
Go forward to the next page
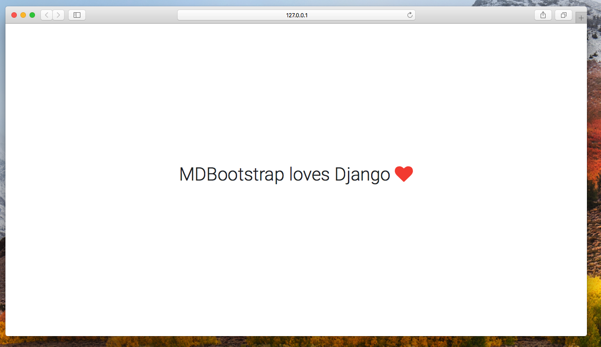pos(59,15)
